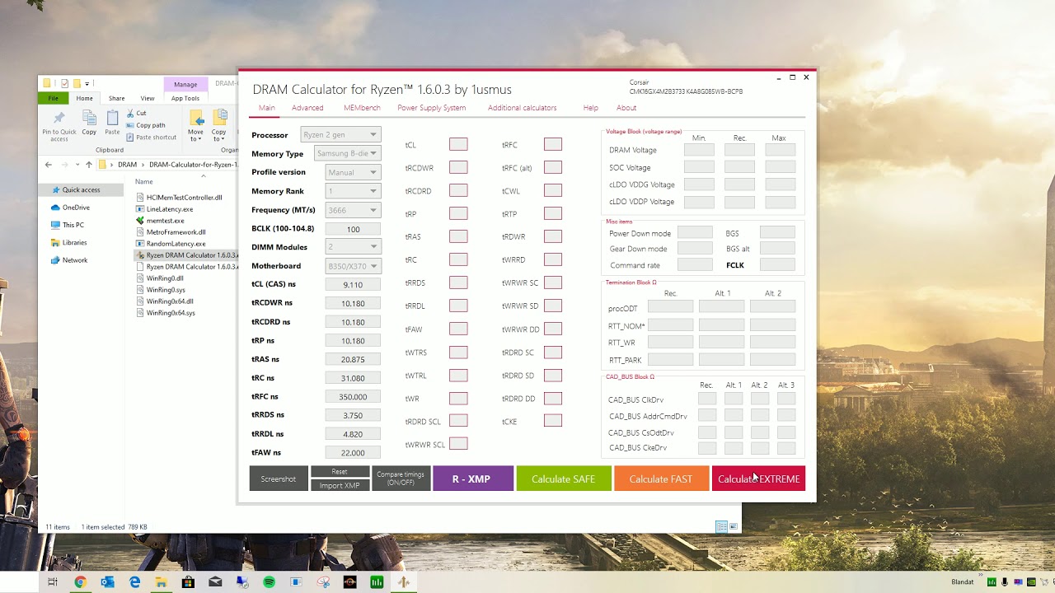Click the Cut scissors icon
The image size is (1055, 593).
click(x=130, y=113)
